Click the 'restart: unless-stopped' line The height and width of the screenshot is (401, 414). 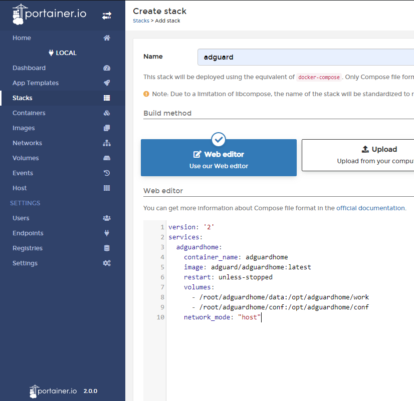(228, 277)
